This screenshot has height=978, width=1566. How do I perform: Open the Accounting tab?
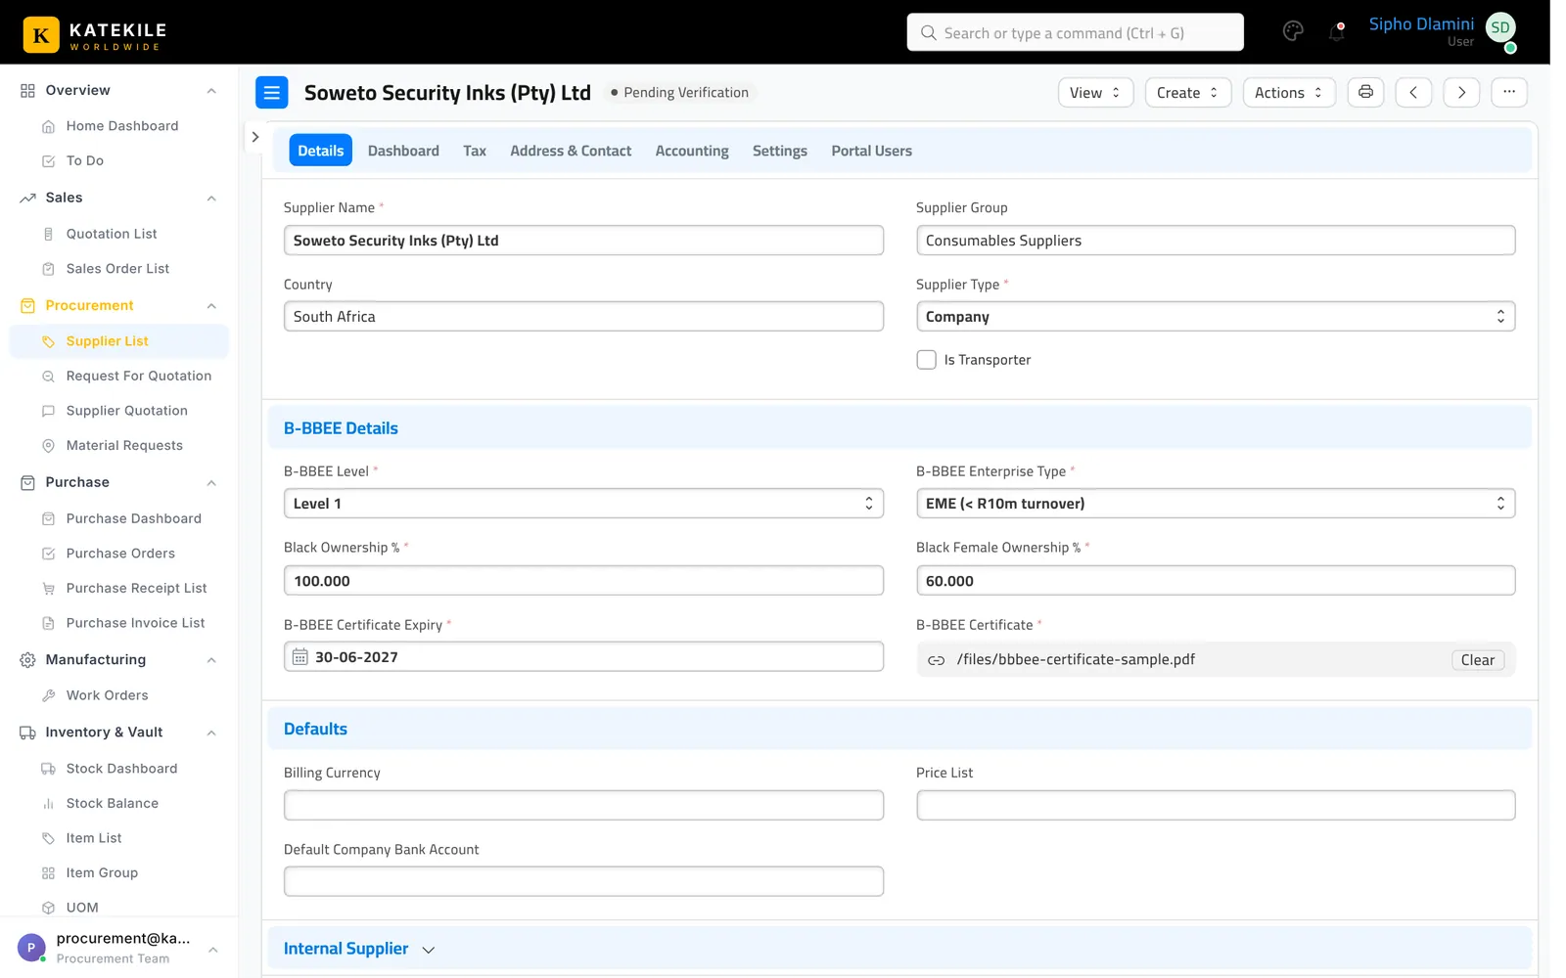(692, 151)
